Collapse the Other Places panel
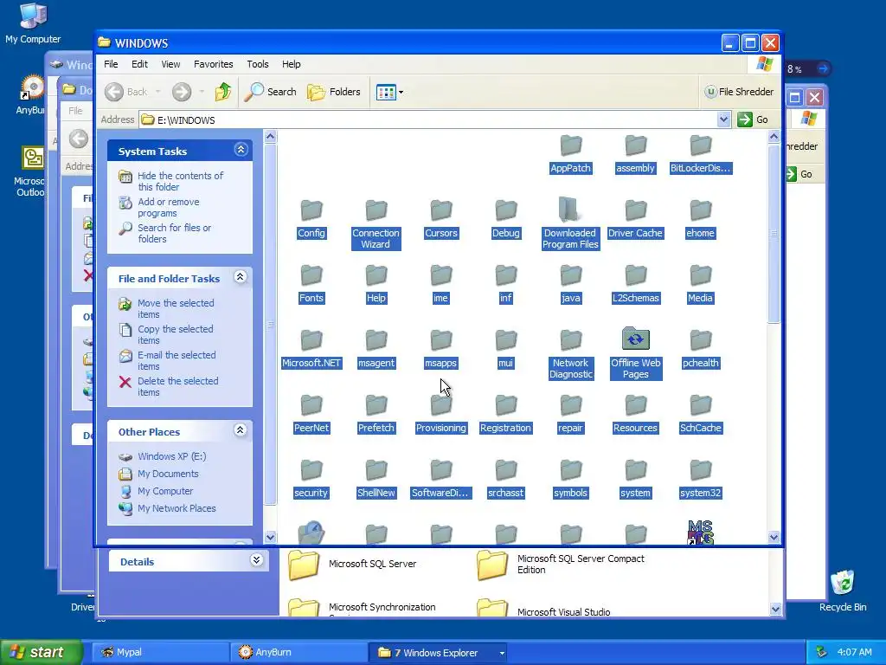Viewport: 886px width, 665px height. 241,429
